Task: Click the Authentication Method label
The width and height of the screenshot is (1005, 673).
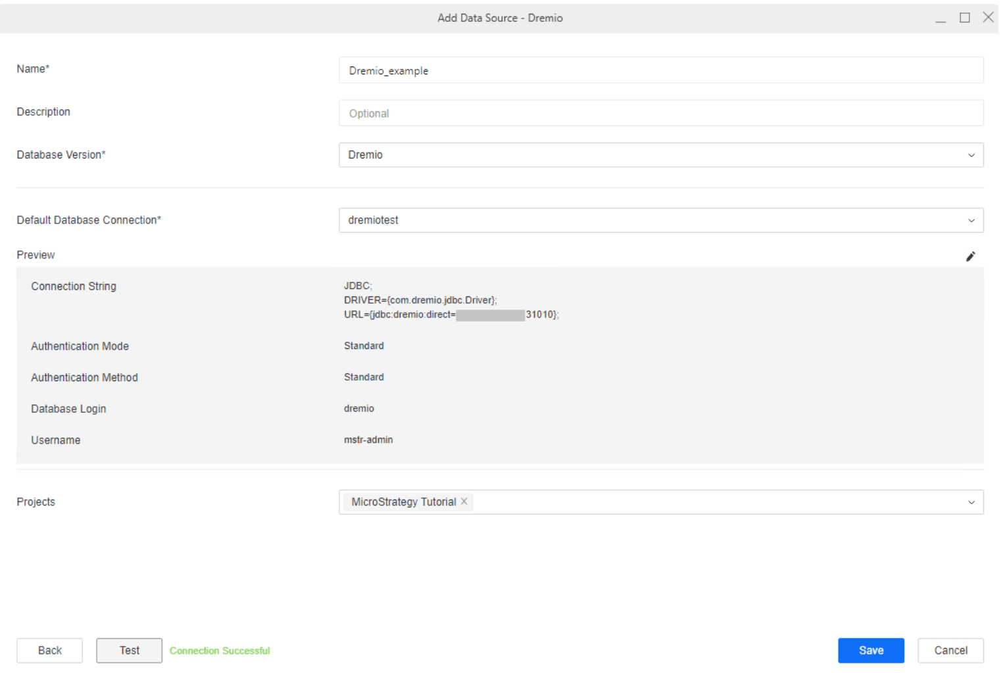Action: (84, 378)
